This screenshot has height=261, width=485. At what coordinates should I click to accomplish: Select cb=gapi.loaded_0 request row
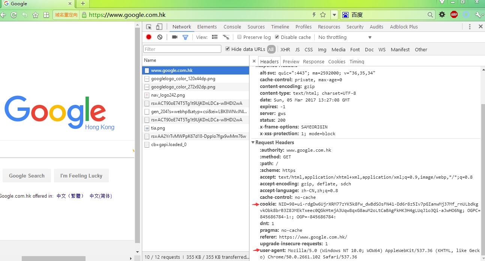[195, 145]
